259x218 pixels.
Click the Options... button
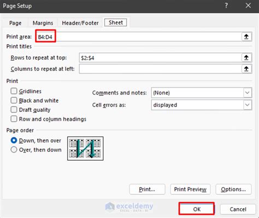[x=233, y=190]
